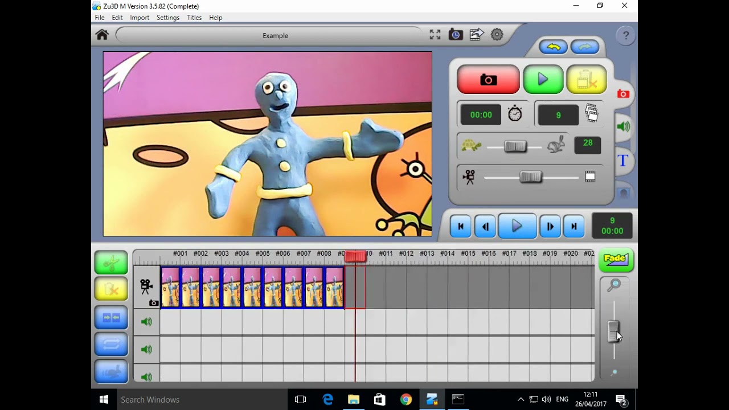Click the 00:00 timer display
This screenshot has height=410, width=729.
click(481, 115)
